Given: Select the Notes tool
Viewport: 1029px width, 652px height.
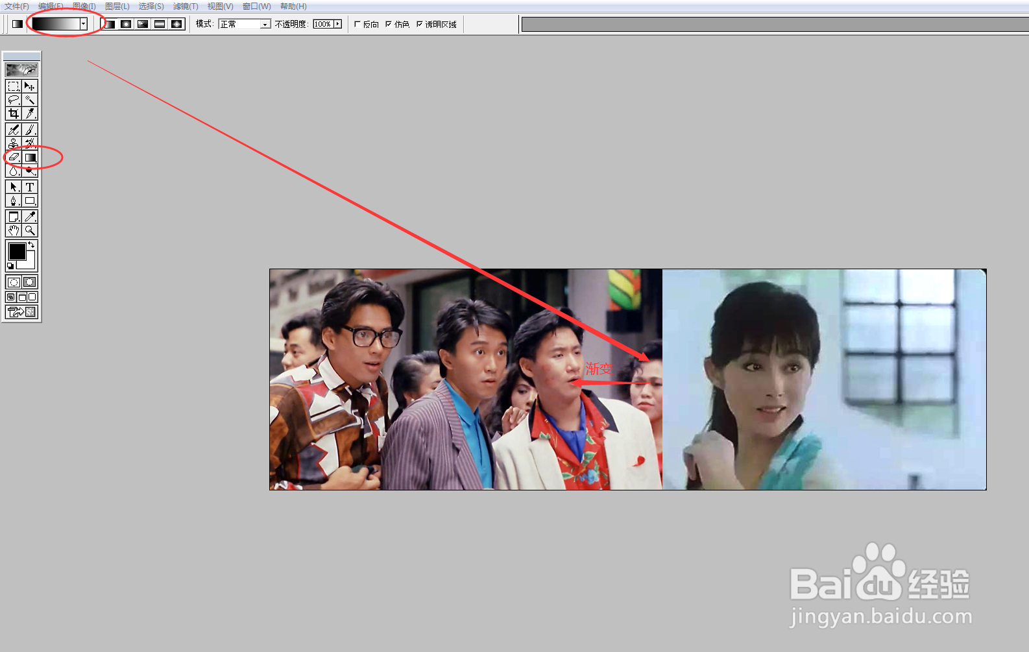Looking at the screenshot, I should click(x=14, y=217).
